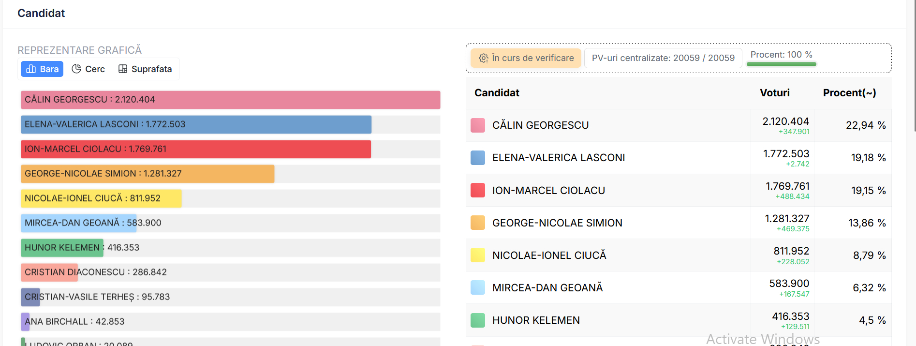Click the Voturi column header

(x=774, y=93)
